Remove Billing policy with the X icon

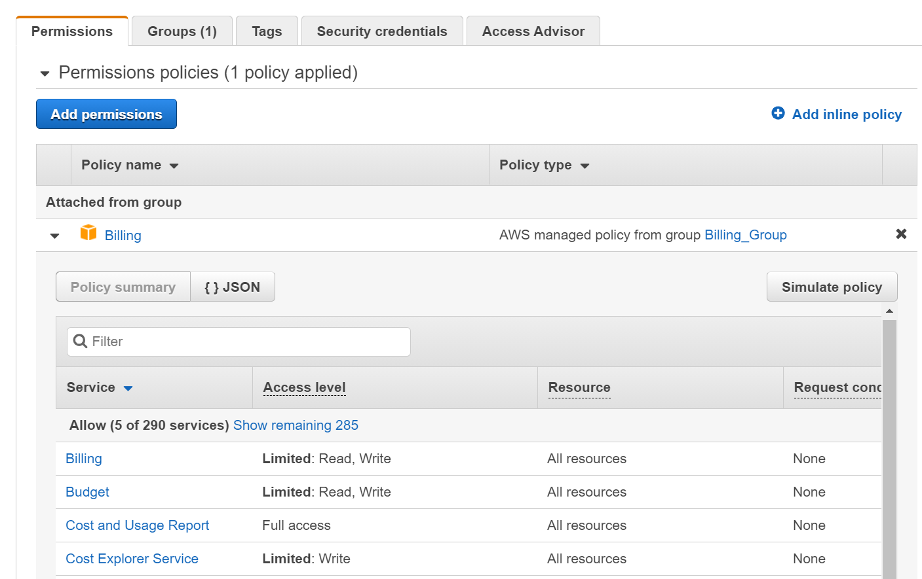(x=901, y=234)
